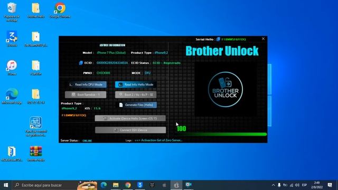
Task: Click the green progress bar at 100
Action: pos(222,134)
